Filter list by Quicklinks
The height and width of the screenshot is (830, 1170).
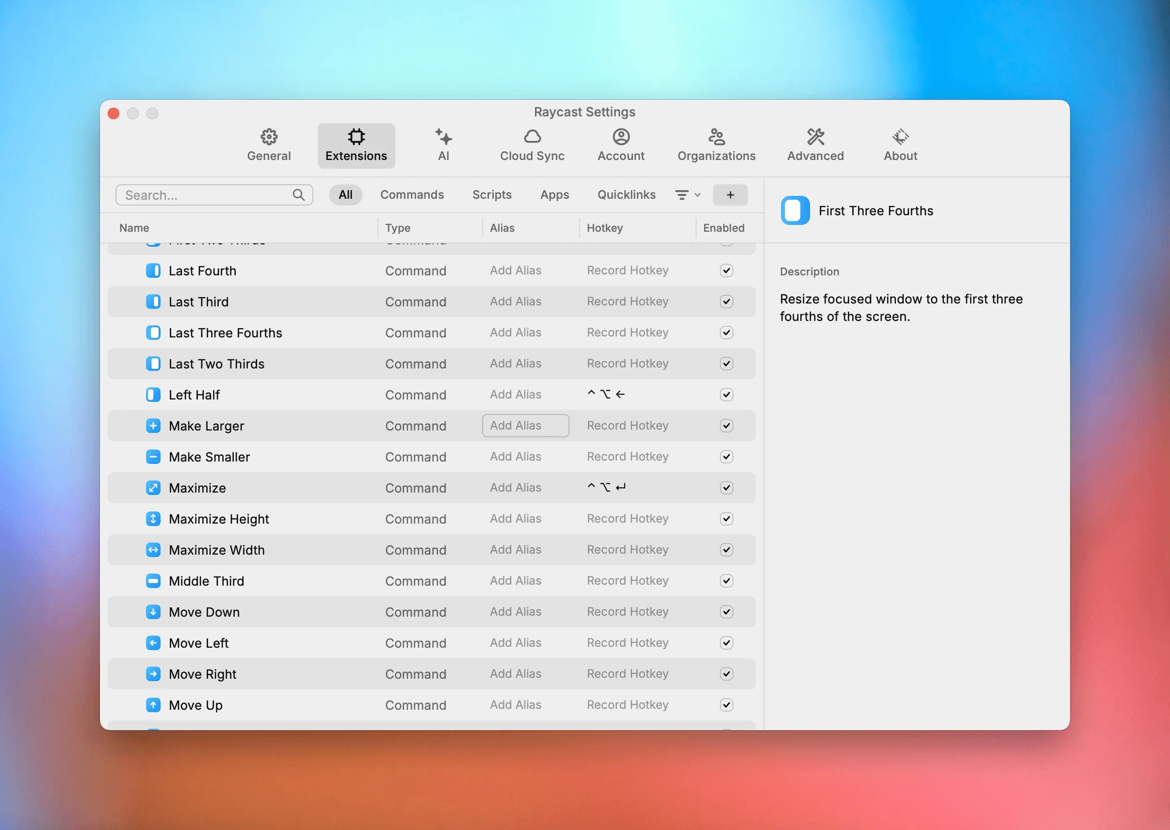coord(626,195)
